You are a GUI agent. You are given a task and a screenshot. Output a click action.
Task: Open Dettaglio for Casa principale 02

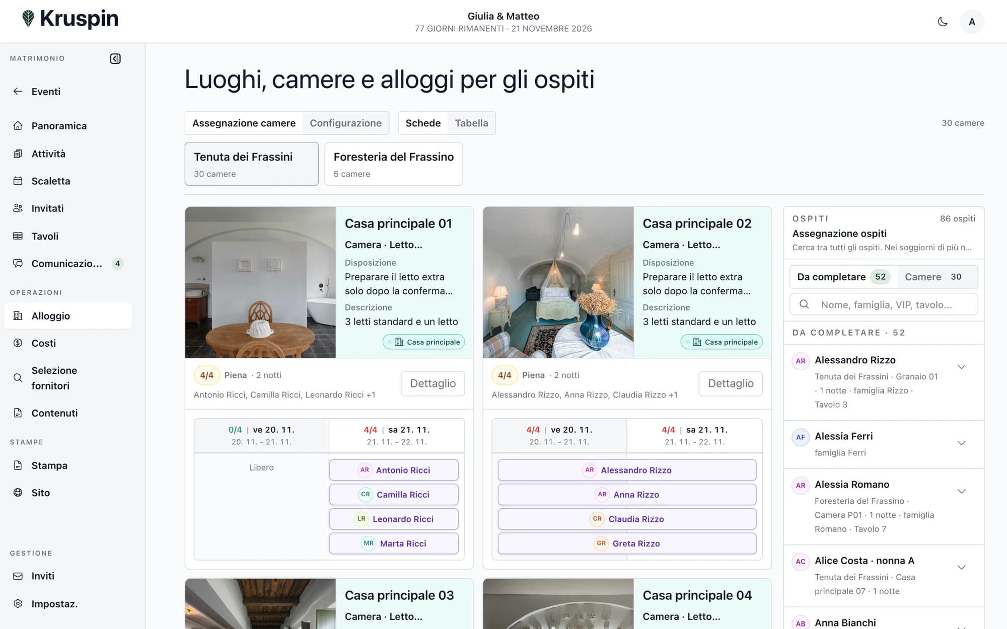(x=731, y=383)
